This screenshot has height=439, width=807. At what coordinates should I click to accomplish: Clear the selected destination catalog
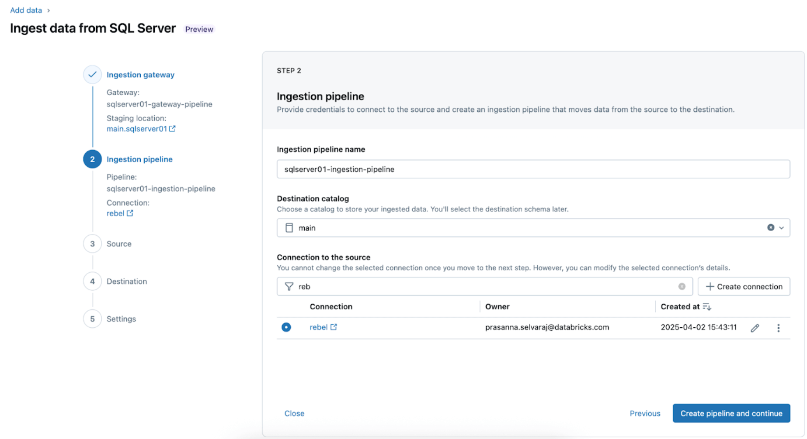click(771, 228)
